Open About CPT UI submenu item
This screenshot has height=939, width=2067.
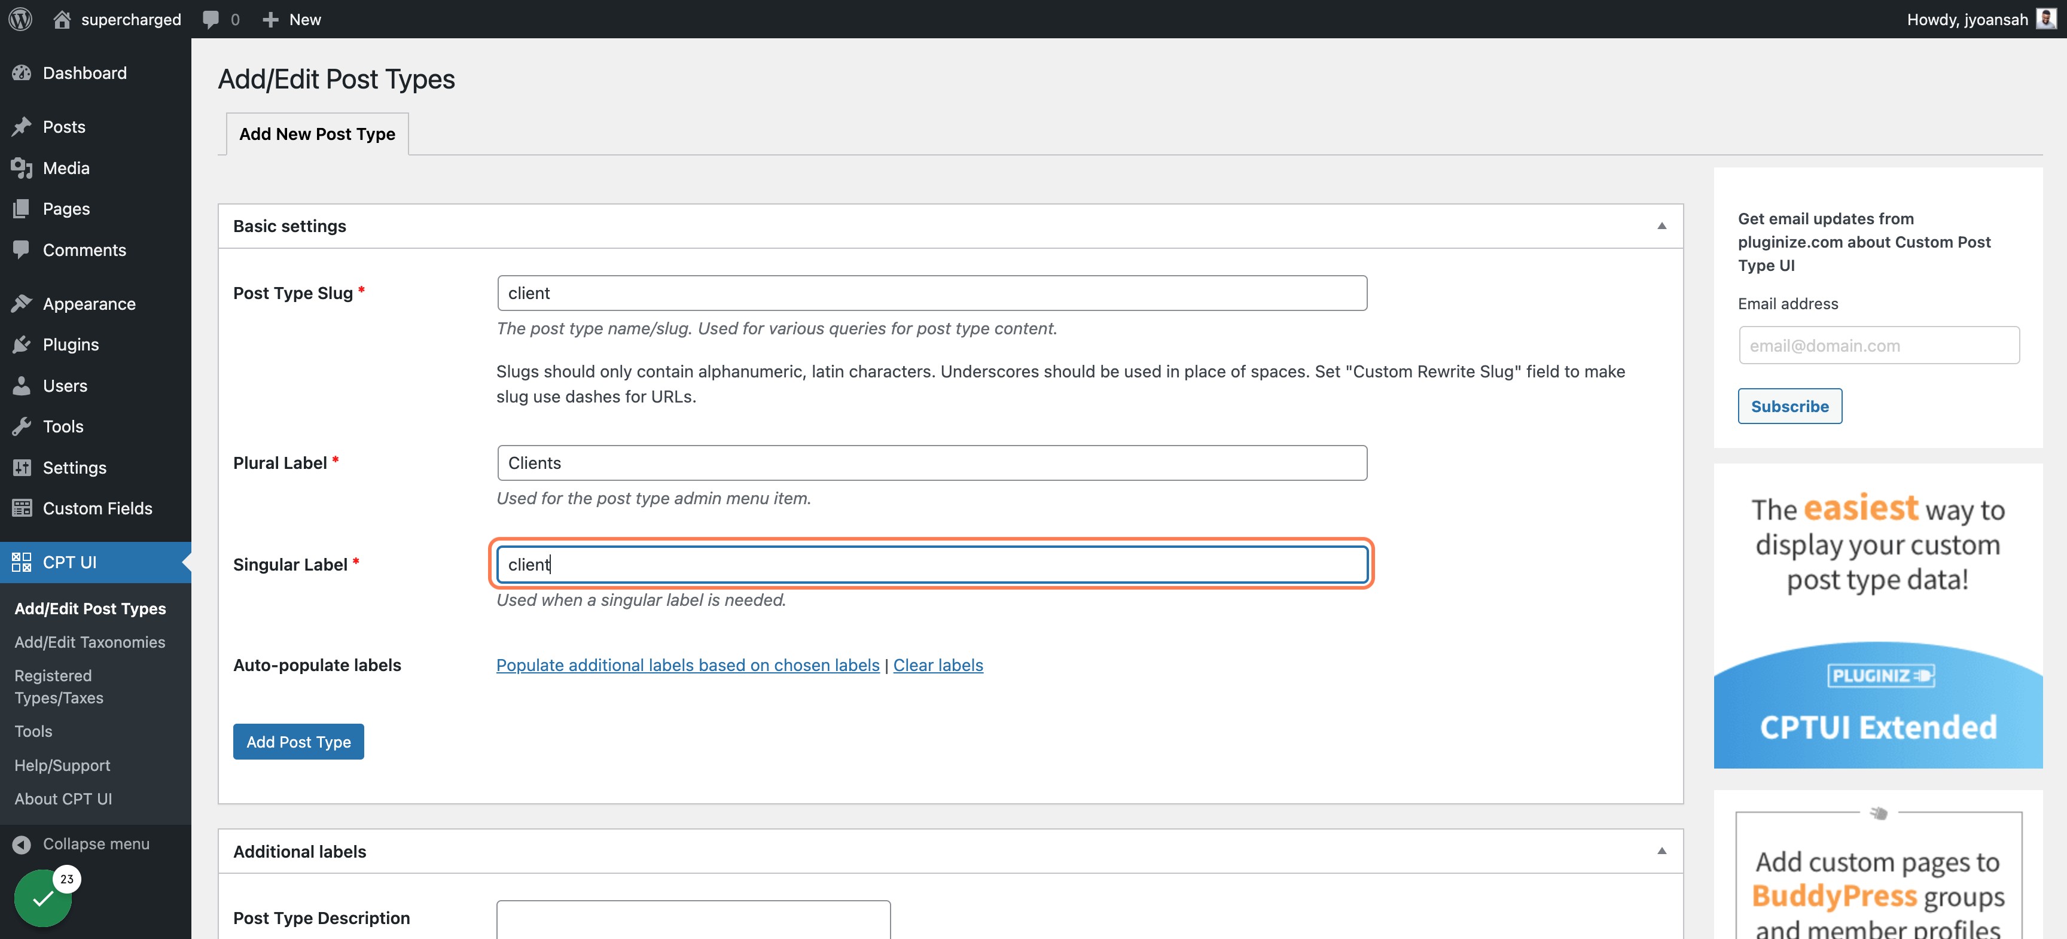coord(63,800)
